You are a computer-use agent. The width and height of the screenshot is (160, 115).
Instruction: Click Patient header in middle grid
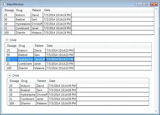click(x=40, y=46)
